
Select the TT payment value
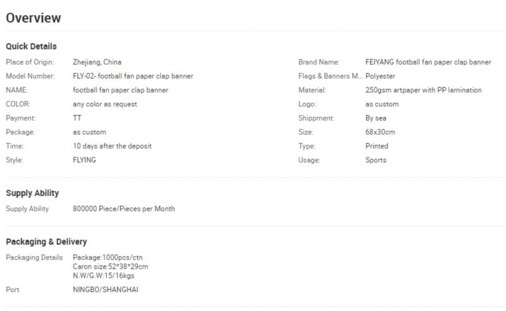tap(77, 118)
